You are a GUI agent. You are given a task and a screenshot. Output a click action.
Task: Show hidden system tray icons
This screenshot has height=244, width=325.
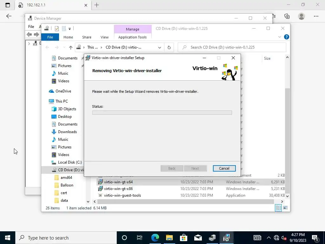pos(269,238)
